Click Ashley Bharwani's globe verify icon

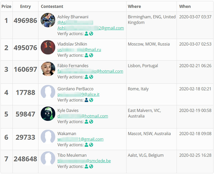tap(91, 34)
